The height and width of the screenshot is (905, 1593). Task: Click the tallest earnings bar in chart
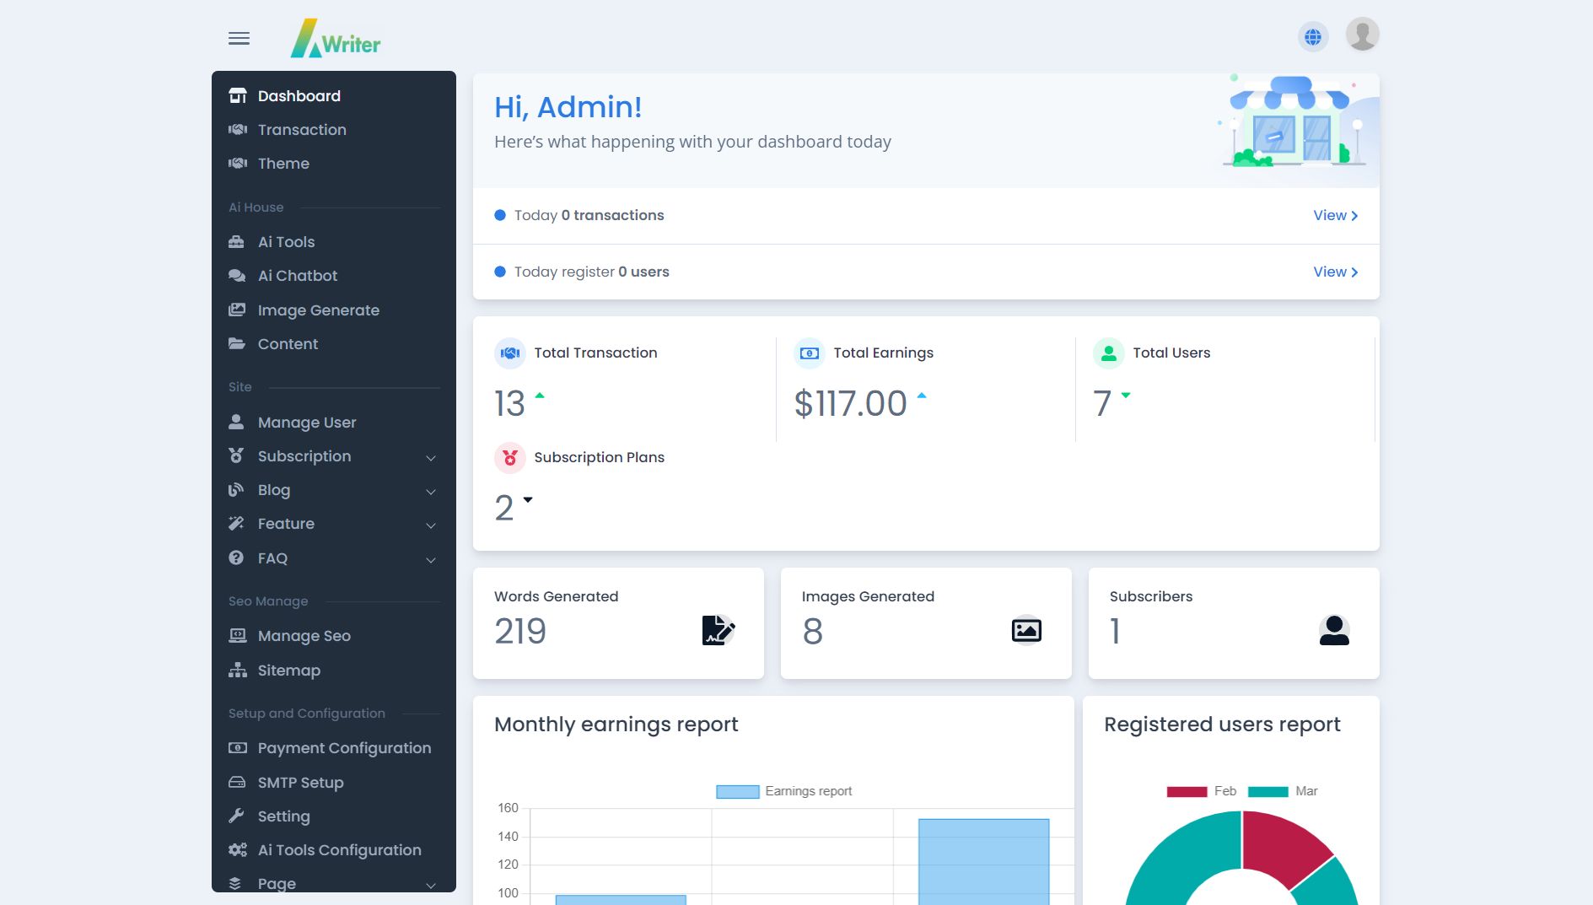983,861
